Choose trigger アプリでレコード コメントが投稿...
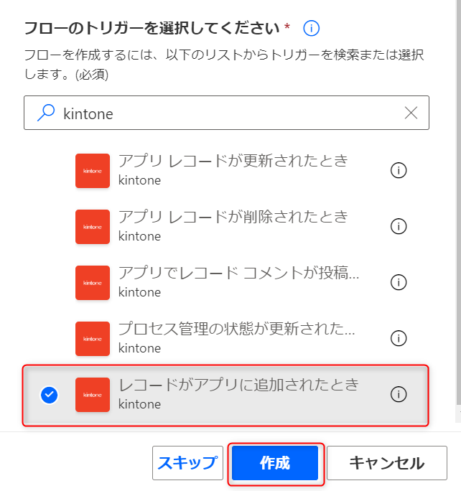Image resolution: width=461 pixels, height=491 pixels. [x=238, y=273]
